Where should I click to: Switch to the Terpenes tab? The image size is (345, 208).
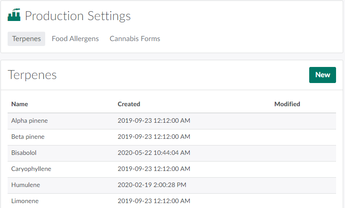[26, 39]
